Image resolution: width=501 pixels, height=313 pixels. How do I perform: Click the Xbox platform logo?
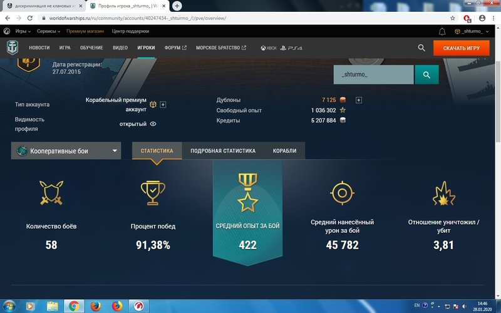tap(269, 48)
